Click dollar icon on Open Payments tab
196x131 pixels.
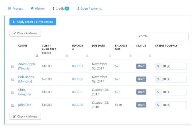78,8
